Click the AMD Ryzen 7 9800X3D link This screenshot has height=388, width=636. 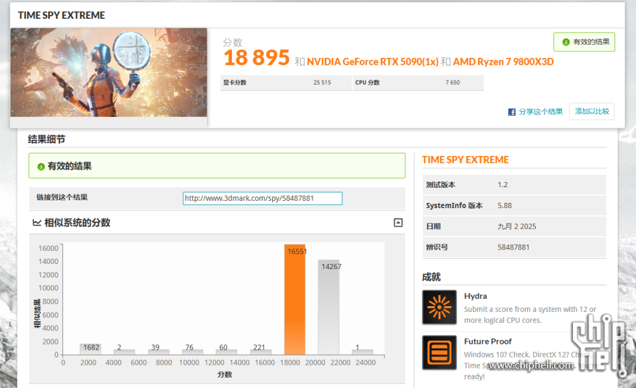(503, 62)
